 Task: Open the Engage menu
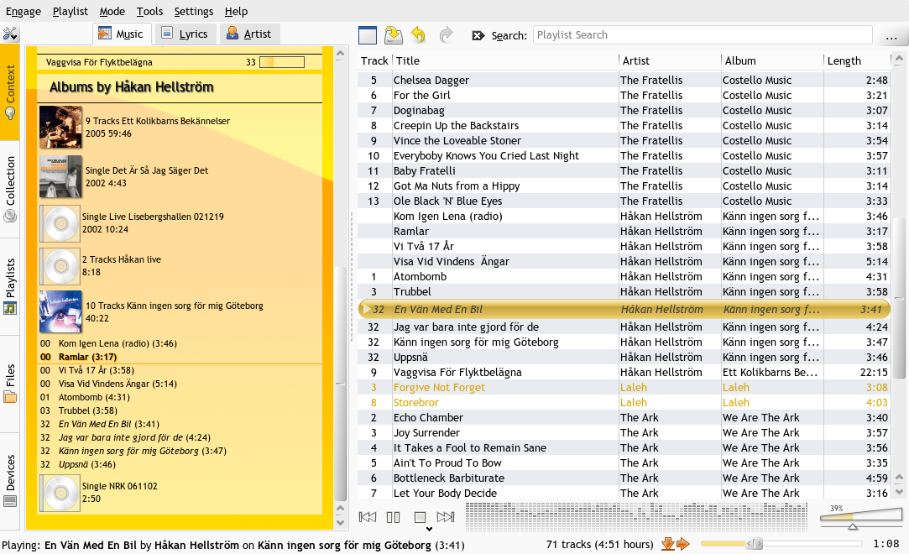(24, 11)
